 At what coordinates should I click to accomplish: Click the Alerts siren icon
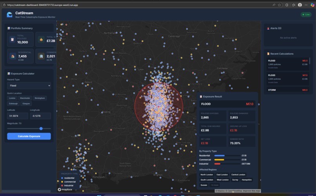[268, 28]
